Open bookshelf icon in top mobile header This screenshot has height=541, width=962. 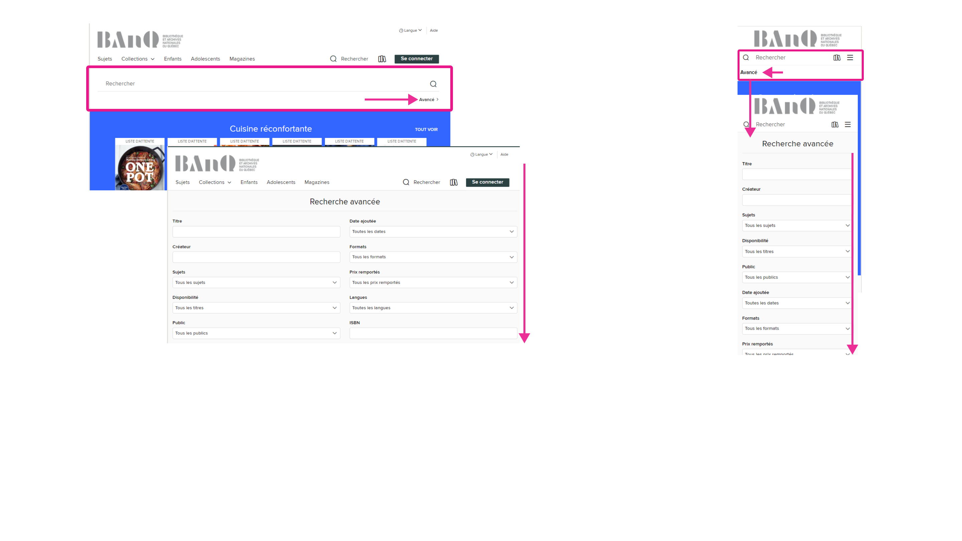[837, 57]
